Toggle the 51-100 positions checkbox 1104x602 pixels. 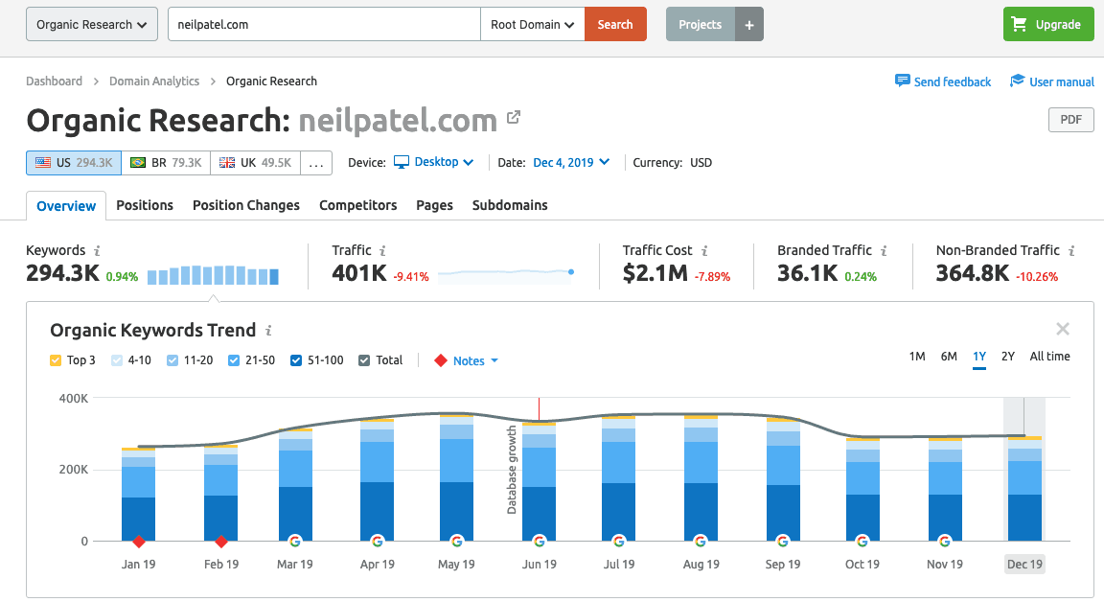click(x=296, y=360)
